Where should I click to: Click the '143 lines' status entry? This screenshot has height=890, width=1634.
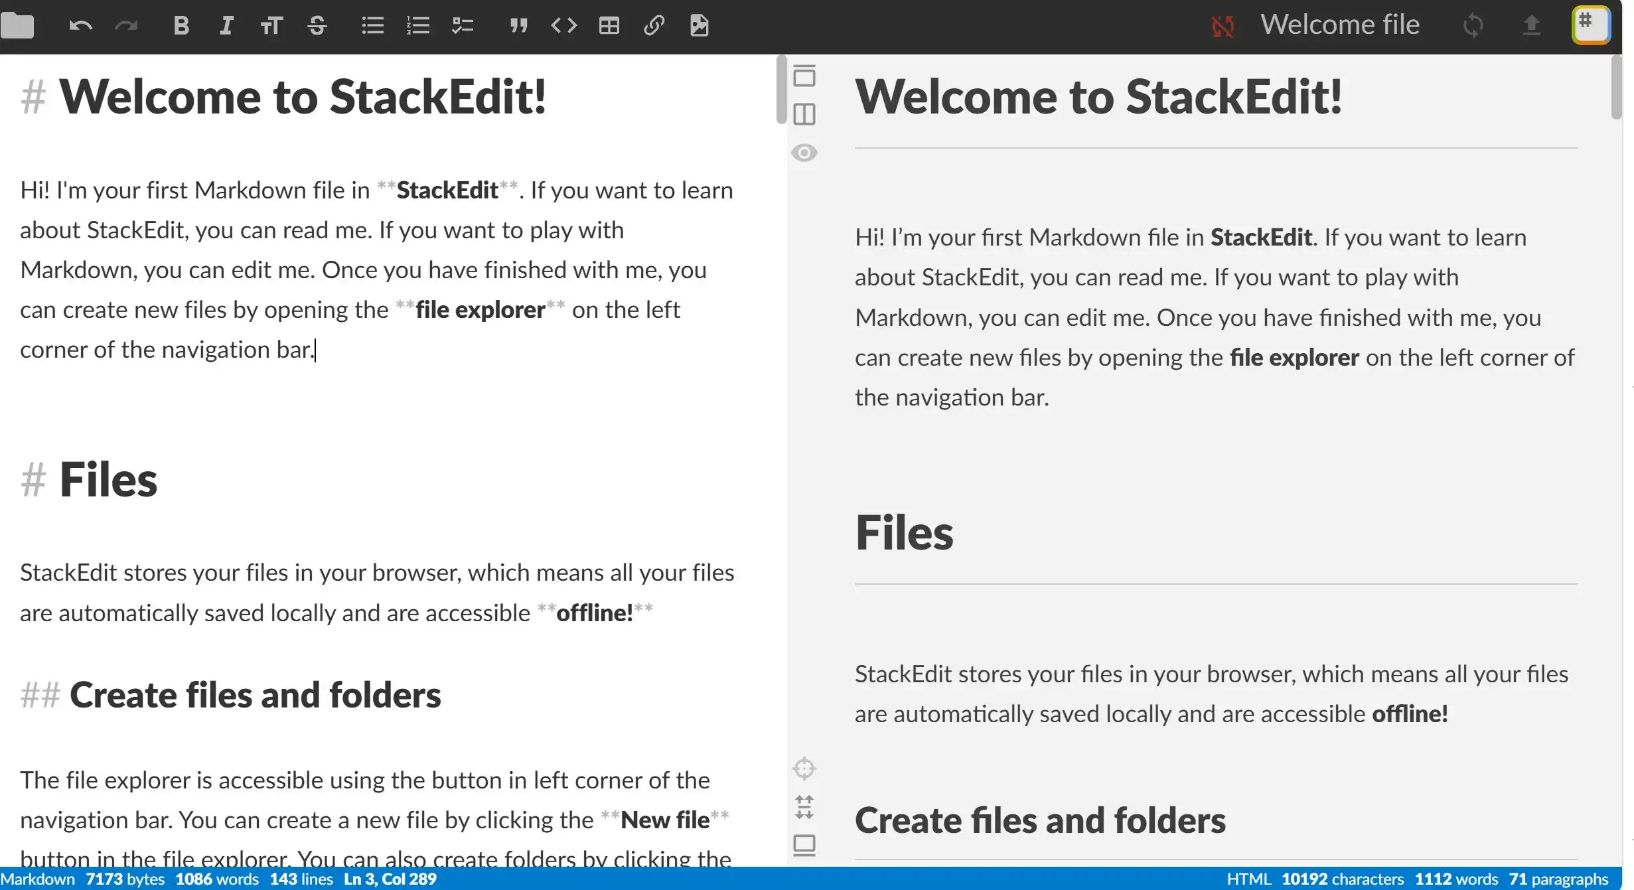click(301, 879)
